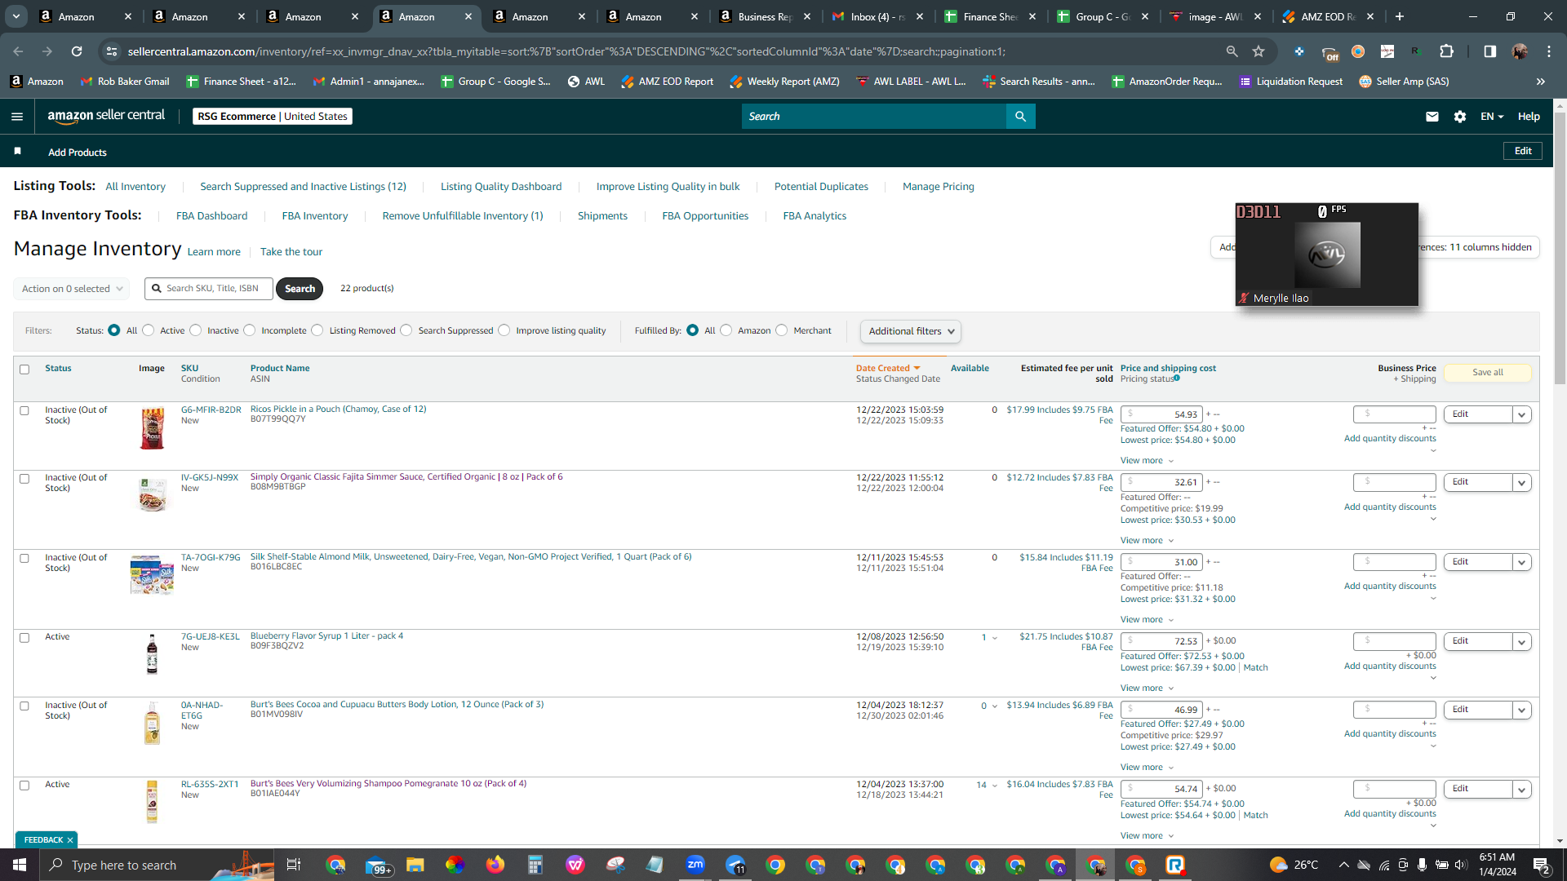The width and height of the screenshot is (1567, 881).
Task: Click the Blueberry Flavor Syrup product image
Action: [x=152, y=654]
